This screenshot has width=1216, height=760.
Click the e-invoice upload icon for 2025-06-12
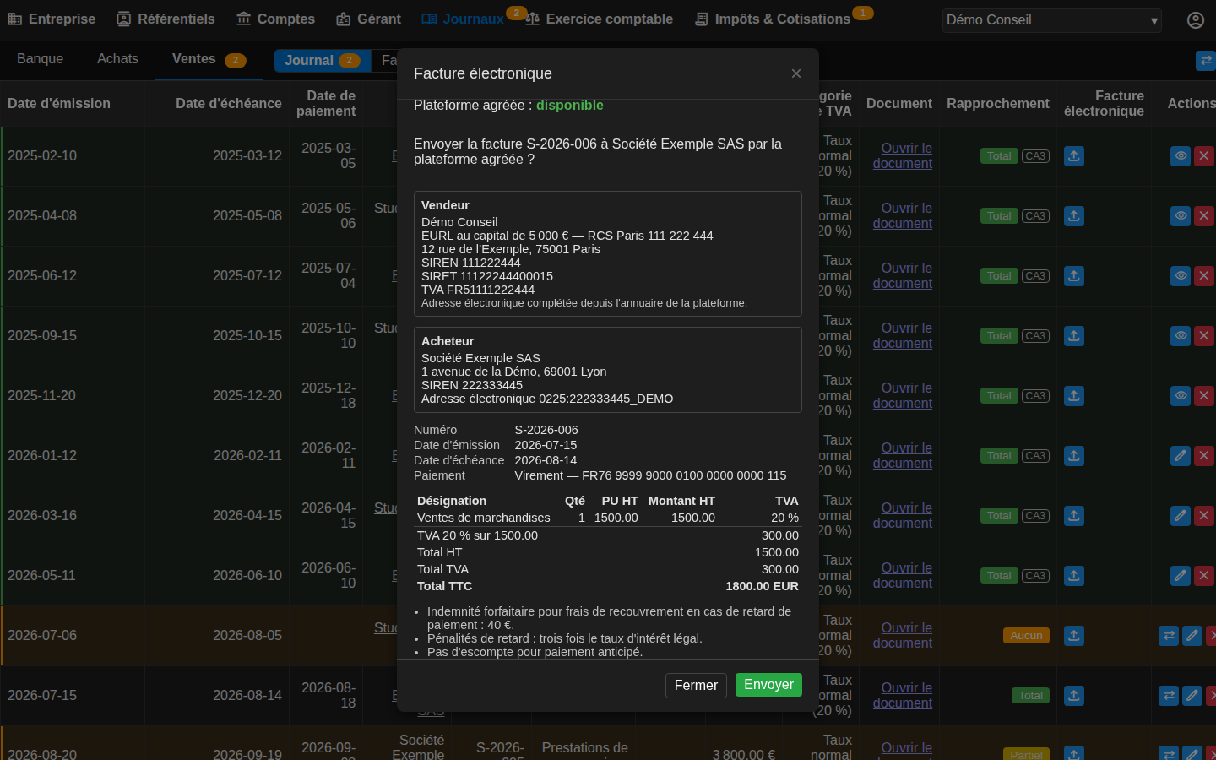coord(1074,276)
